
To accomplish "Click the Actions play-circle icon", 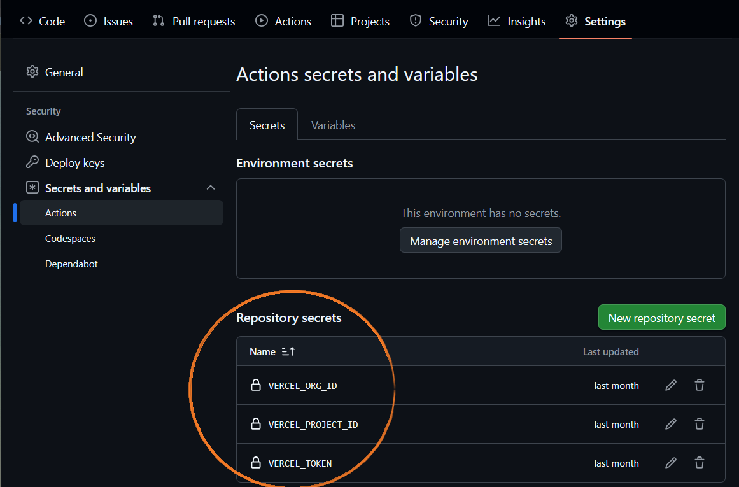I will (262, 21).
